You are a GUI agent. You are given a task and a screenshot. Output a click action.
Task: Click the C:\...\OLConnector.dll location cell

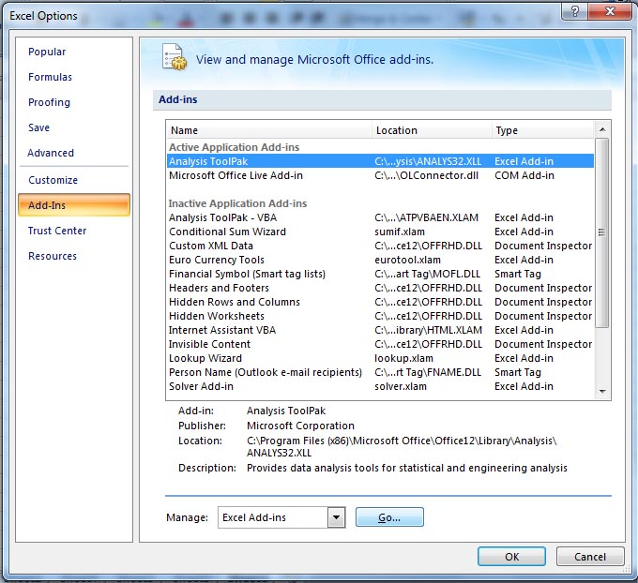[426, 175]
